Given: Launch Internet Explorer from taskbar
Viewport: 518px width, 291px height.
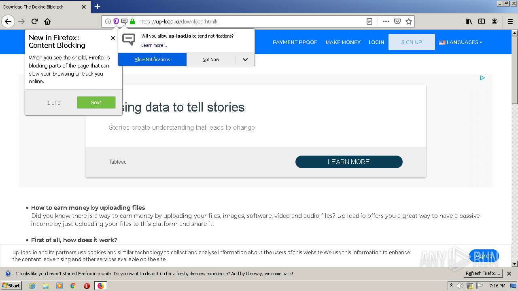Looking at the screenshot, I should click(x=32, y=286).
